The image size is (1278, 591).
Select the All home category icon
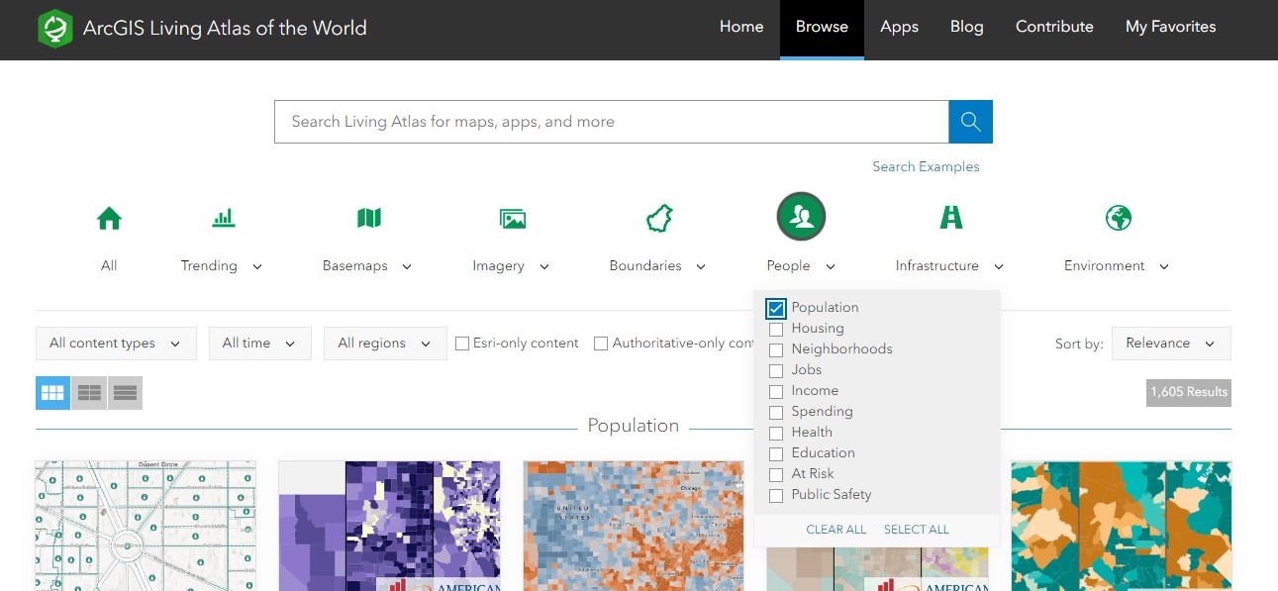pyautogui.click(x=109, y=218)
